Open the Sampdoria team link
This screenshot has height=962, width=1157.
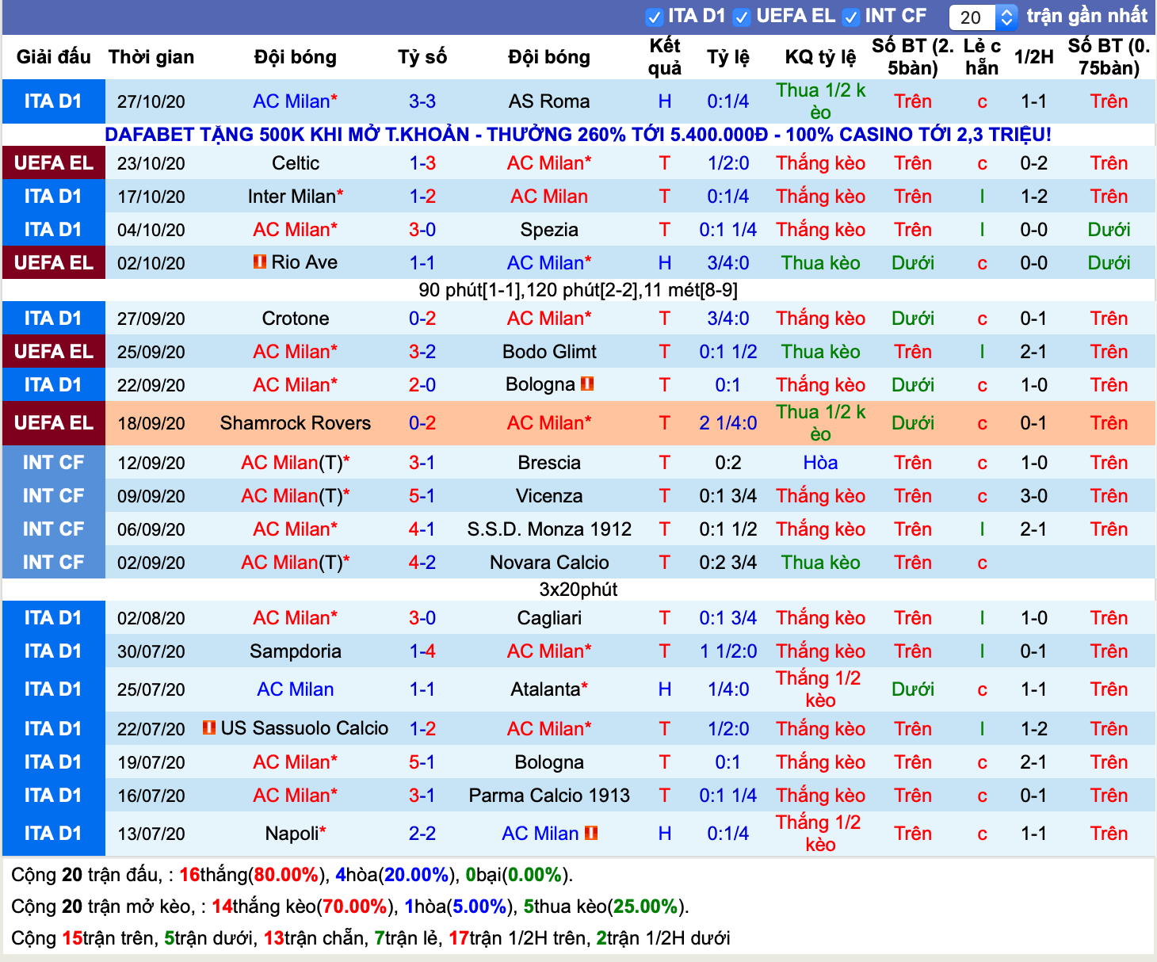[296, 651]
